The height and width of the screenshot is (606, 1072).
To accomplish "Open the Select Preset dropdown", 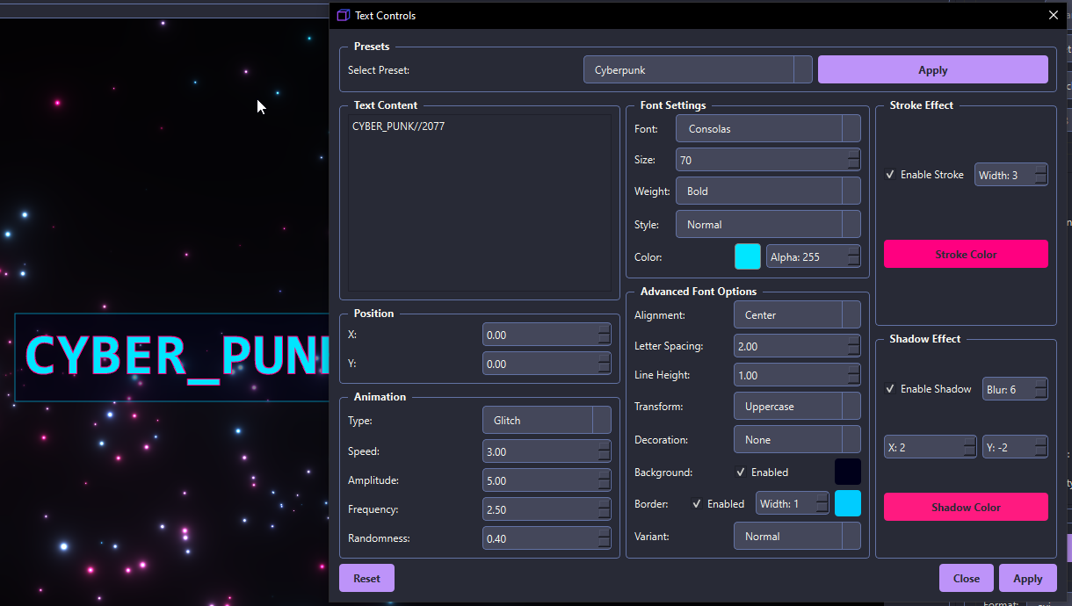I will pos(697,70).
